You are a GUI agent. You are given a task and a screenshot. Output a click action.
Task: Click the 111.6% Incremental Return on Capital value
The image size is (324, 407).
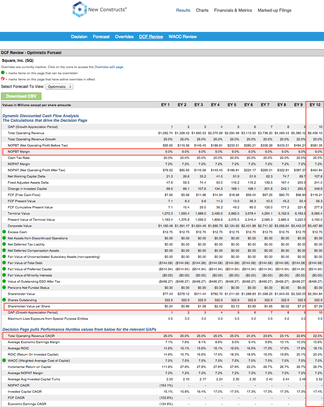click(x=168, y=367)
